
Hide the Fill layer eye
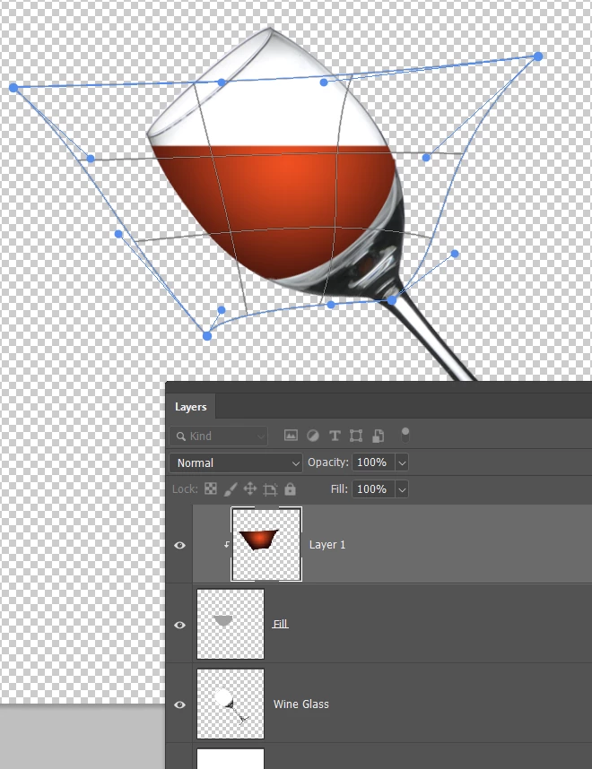coord(179,625)
